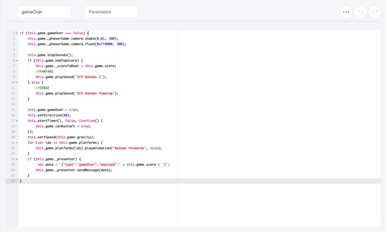Viewport: 386px width, 232px height.
Task: Click the undo arrow button
Action: (x=360, y=12)
